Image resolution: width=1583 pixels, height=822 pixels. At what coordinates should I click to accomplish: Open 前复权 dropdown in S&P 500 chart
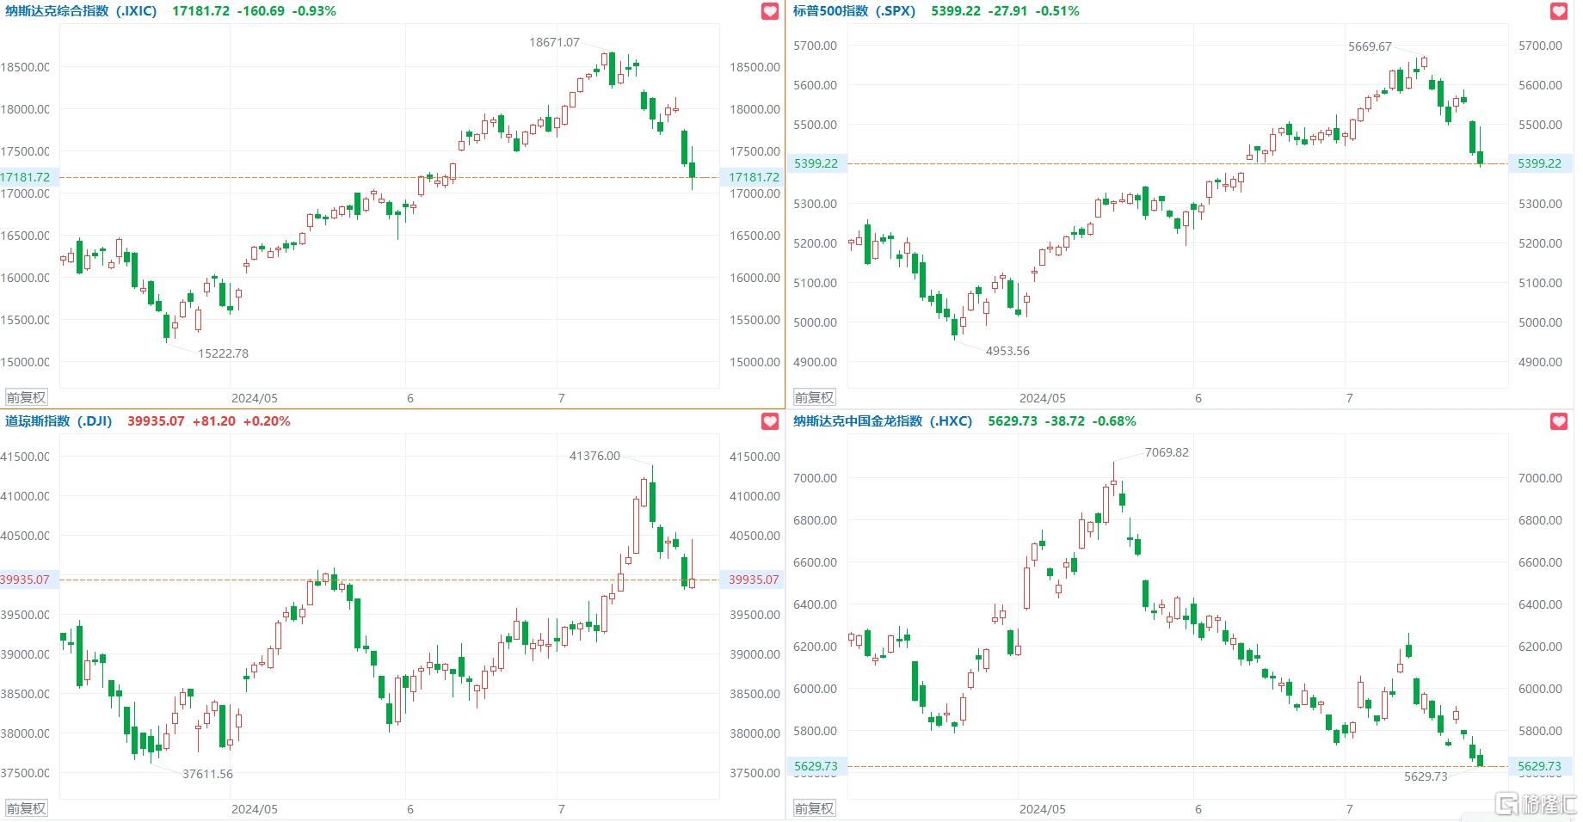814,397
